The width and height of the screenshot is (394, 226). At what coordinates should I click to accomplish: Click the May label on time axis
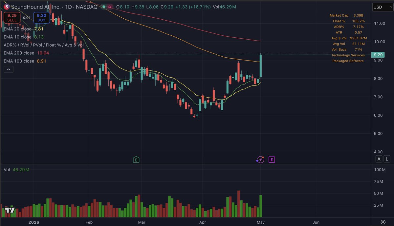[x=261, y=222]
